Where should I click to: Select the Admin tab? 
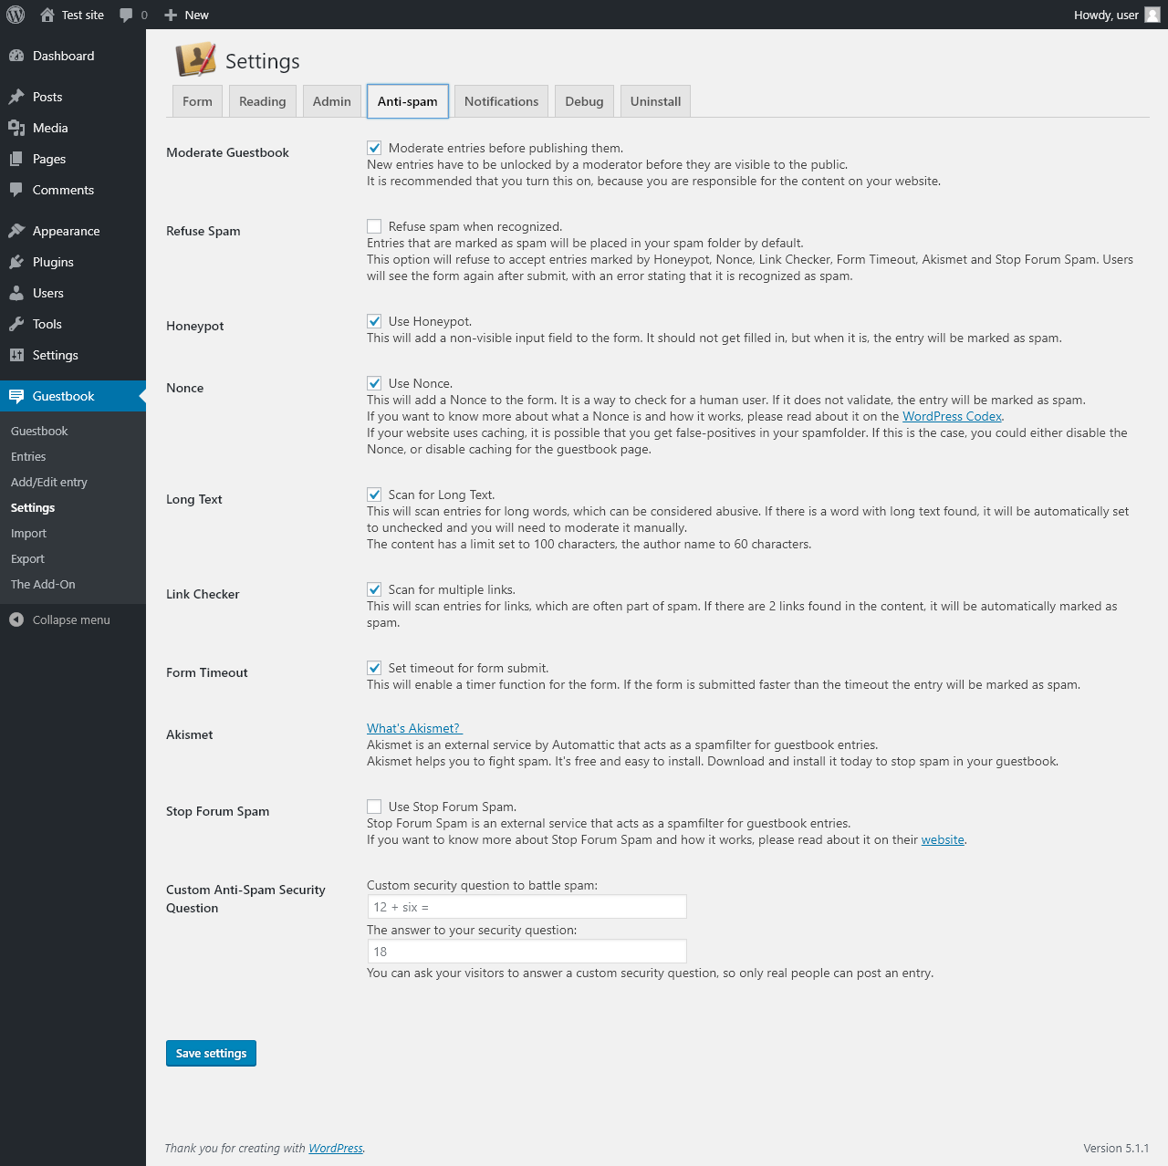point(332,101)
